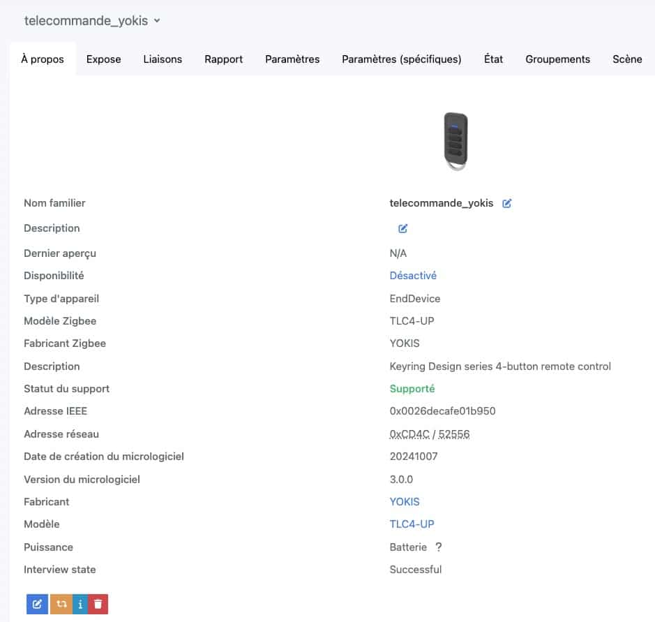Click the red trash delete button
The image size is (655, 622).
tap(98, 604)
